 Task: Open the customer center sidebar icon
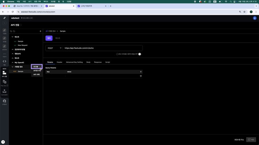pos(5,102)
